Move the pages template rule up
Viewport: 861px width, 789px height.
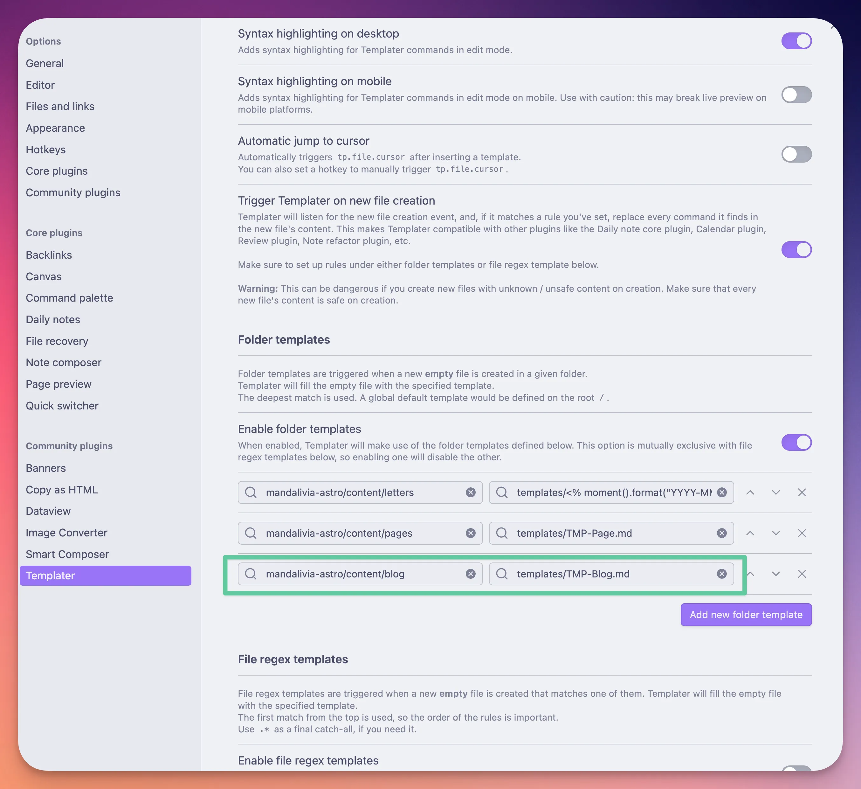coord(750,533)
